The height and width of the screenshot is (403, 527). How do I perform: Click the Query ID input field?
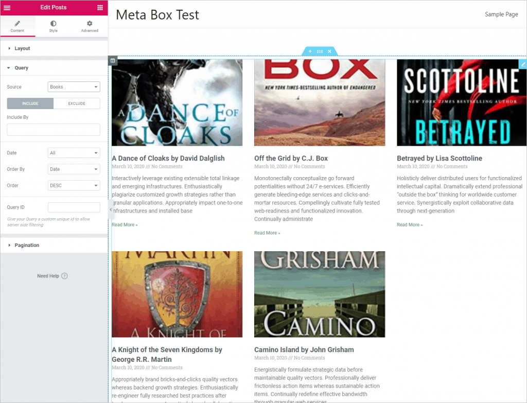(74, 207)
